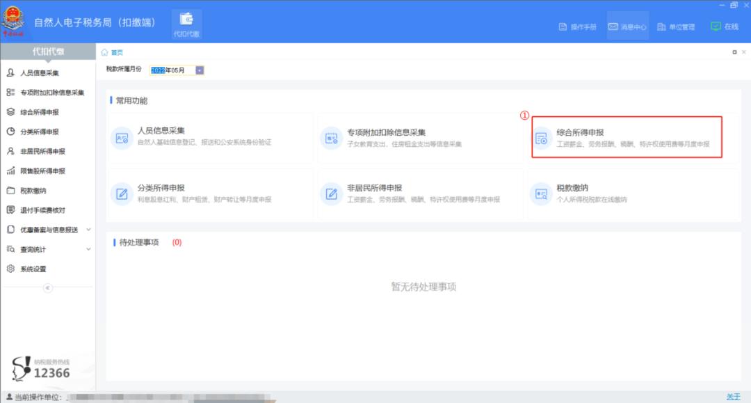This screenshot has width=751, height=403.
Task: Select 退付手续费核对 in the sidebar
Action: coord(42,210)
